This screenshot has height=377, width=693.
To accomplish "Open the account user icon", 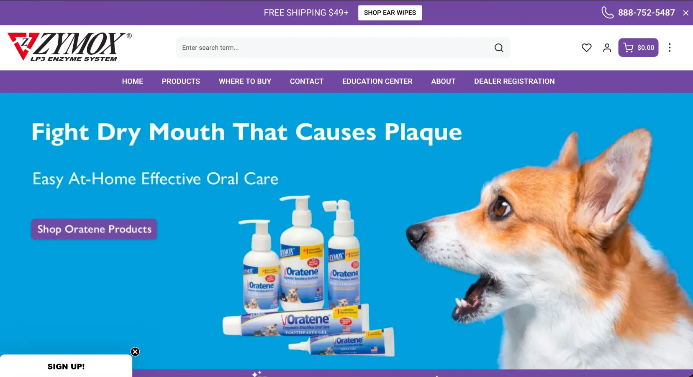I will (x=607, y=48).
